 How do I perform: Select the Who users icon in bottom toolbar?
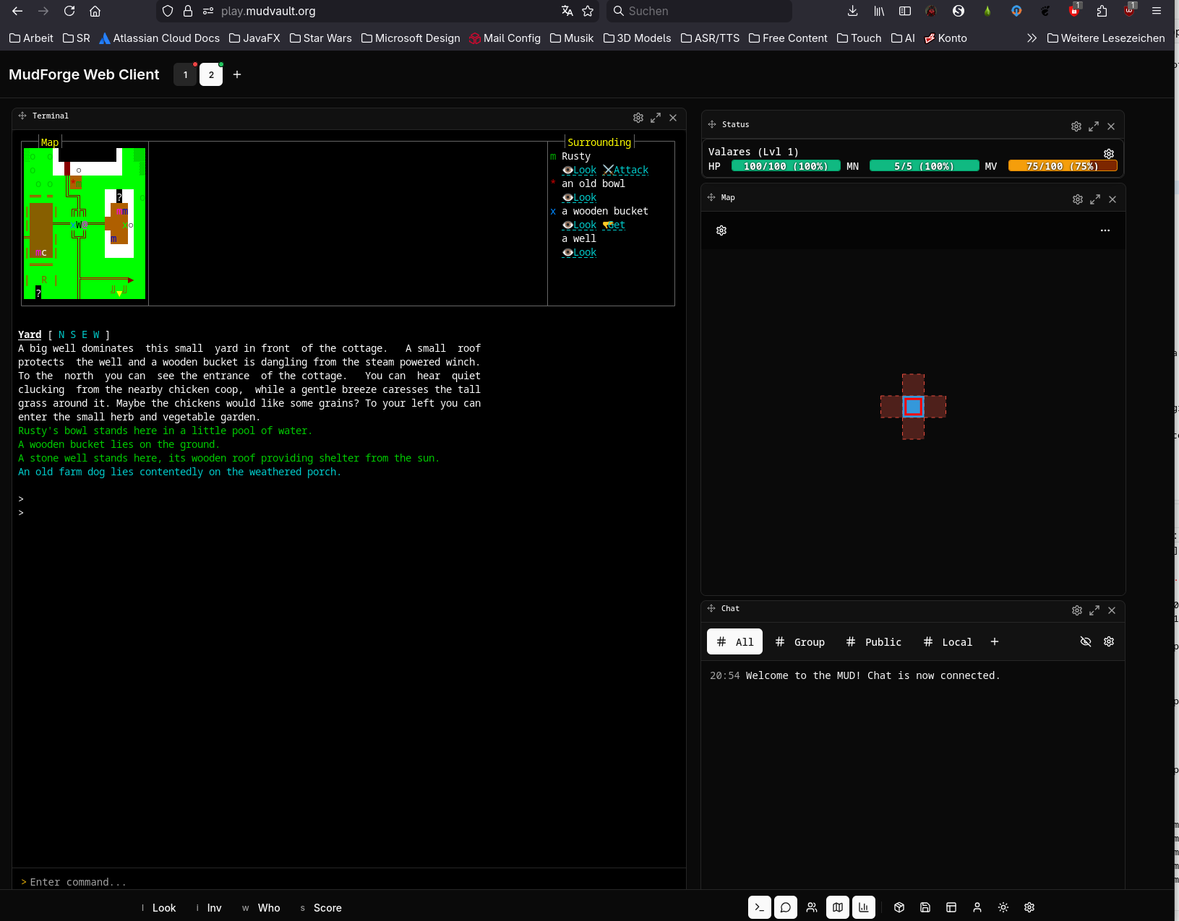(812, 907)
